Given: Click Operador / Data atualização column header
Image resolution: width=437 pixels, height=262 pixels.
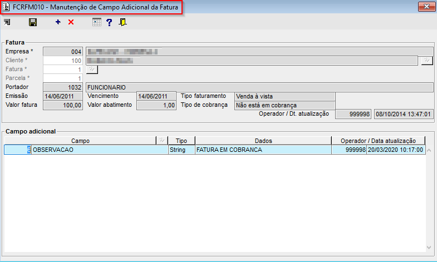Looking at the screenshot, I should 378,141.
